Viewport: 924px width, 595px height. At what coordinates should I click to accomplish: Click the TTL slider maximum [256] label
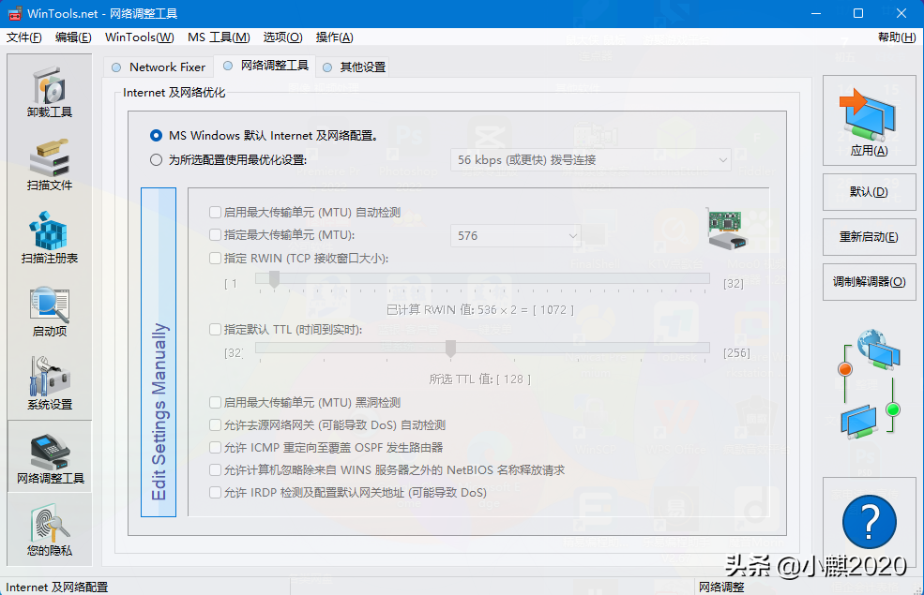point(736,353)
